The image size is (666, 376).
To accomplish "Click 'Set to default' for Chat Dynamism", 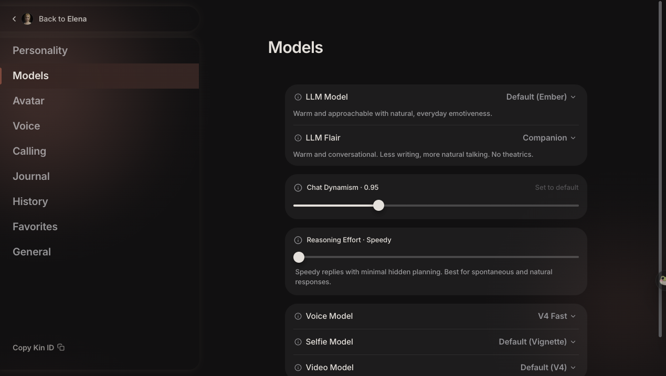I will pos(556,187).
